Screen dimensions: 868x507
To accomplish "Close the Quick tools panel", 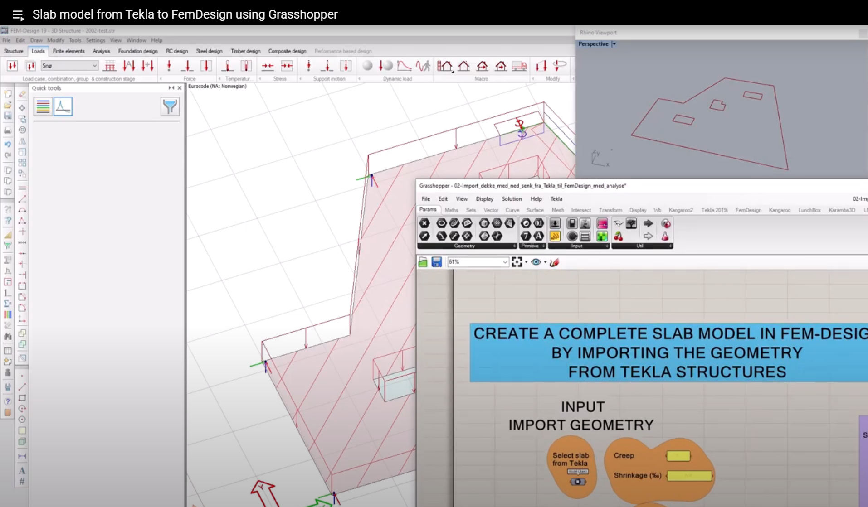I will click(x=180, y=88).
